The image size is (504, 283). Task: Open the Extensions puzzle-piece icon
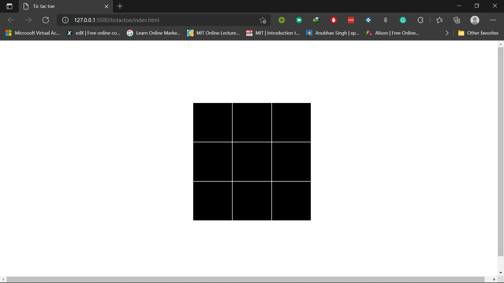point(420,20)
